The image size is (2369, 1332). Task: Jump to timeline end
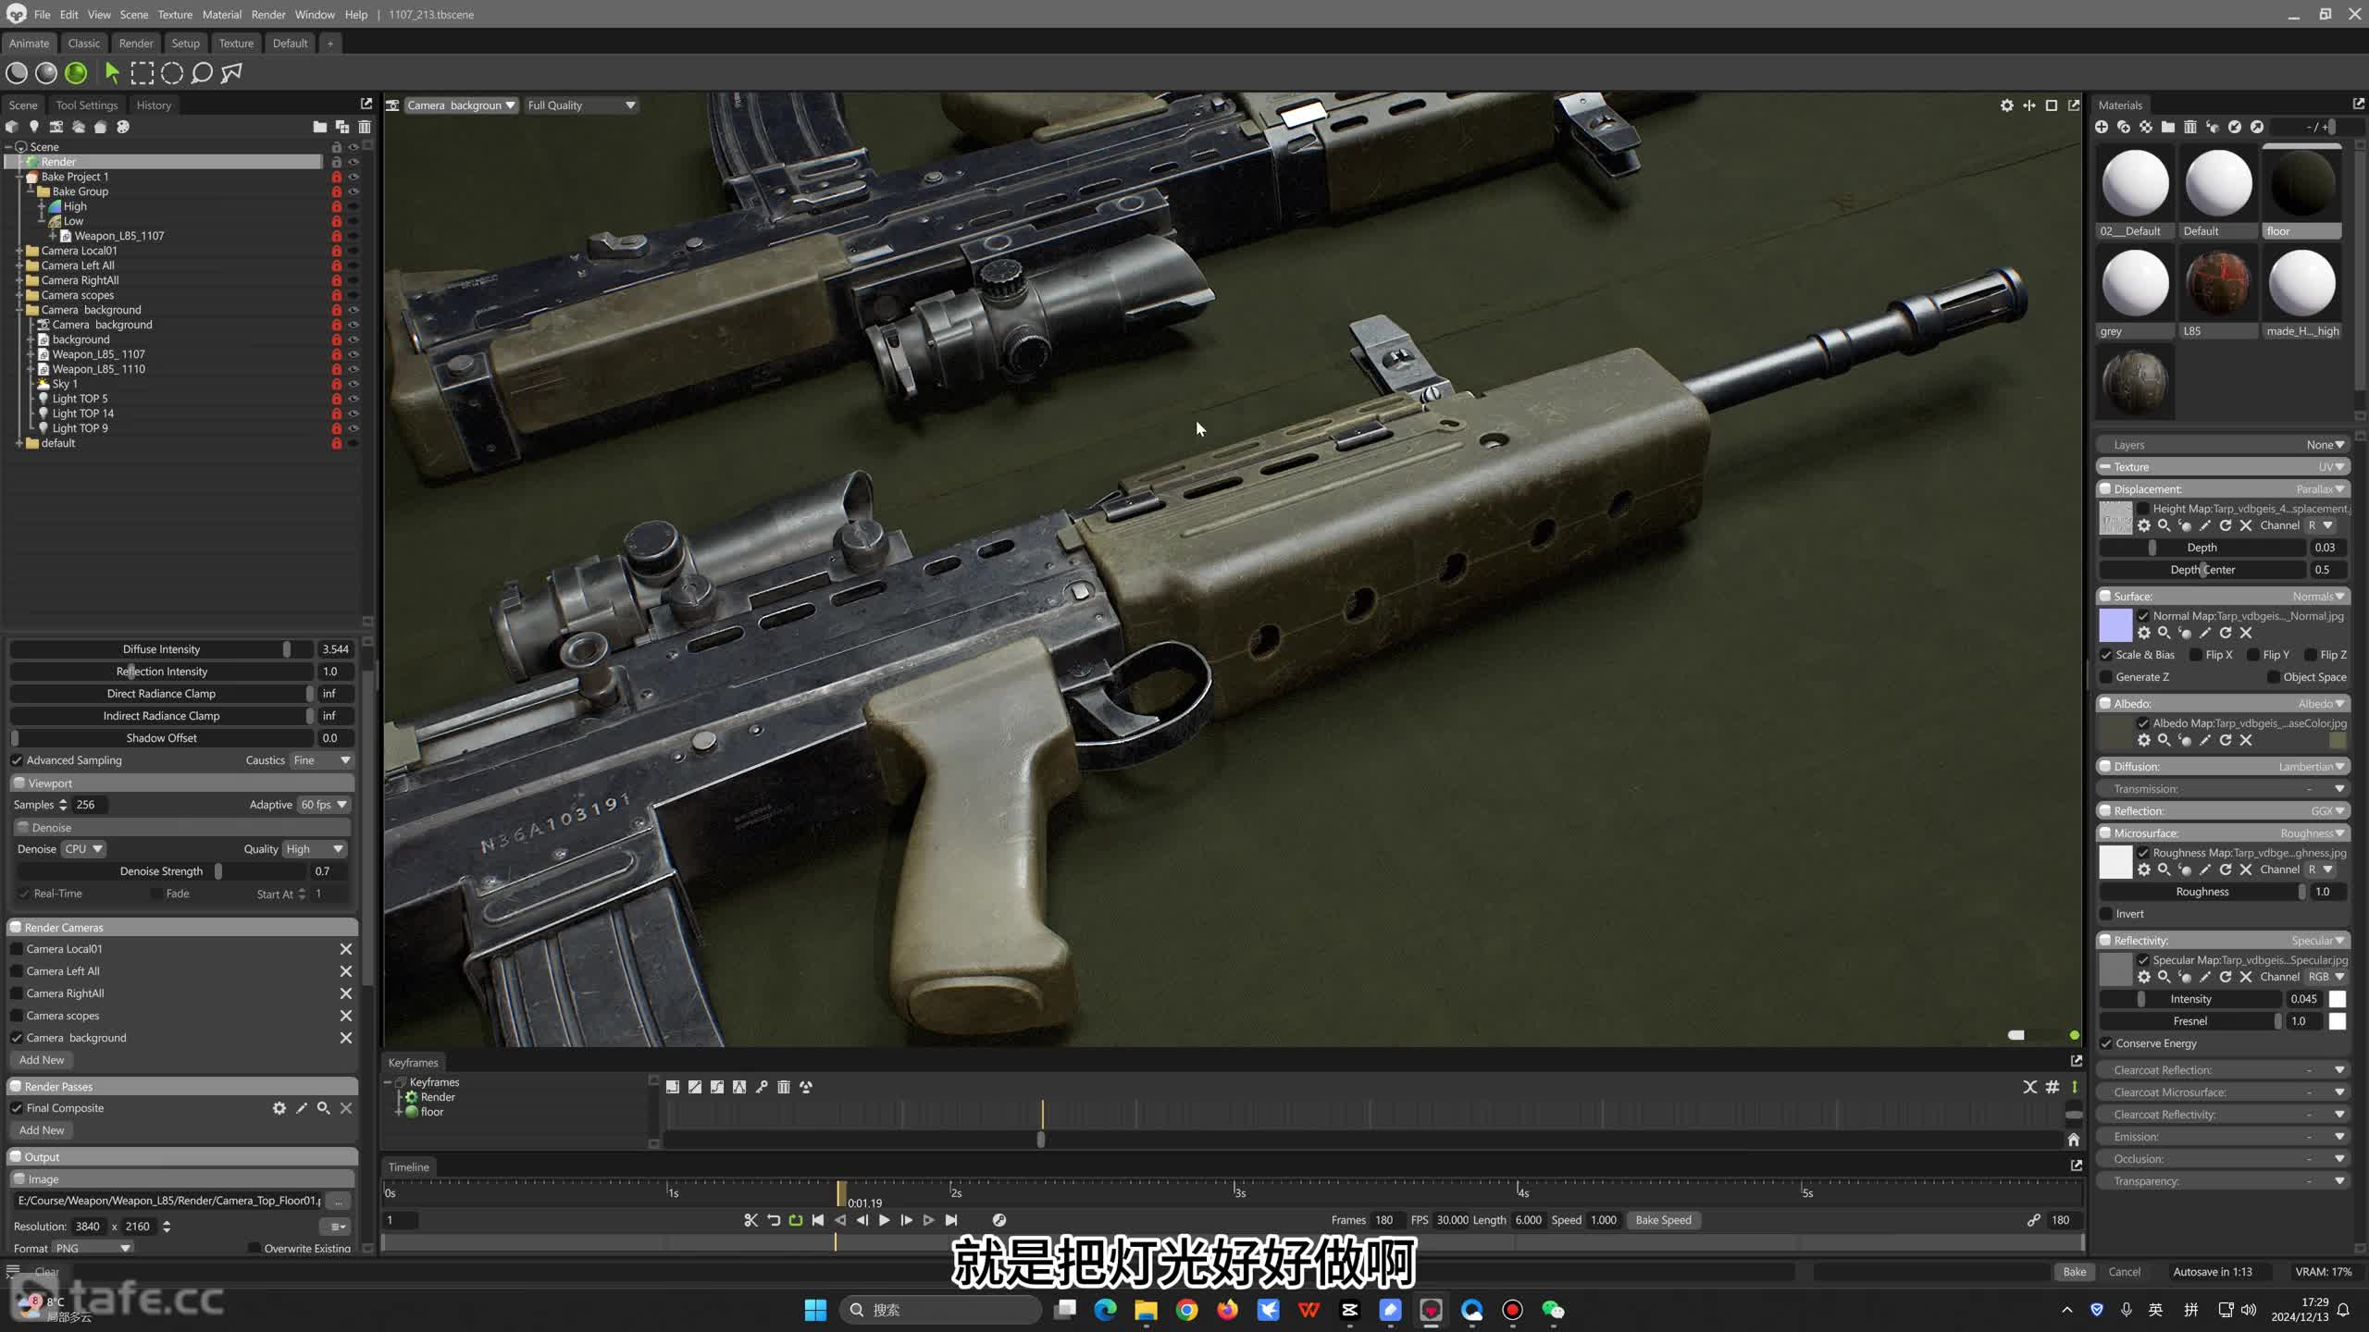[x=951, y=1220]
